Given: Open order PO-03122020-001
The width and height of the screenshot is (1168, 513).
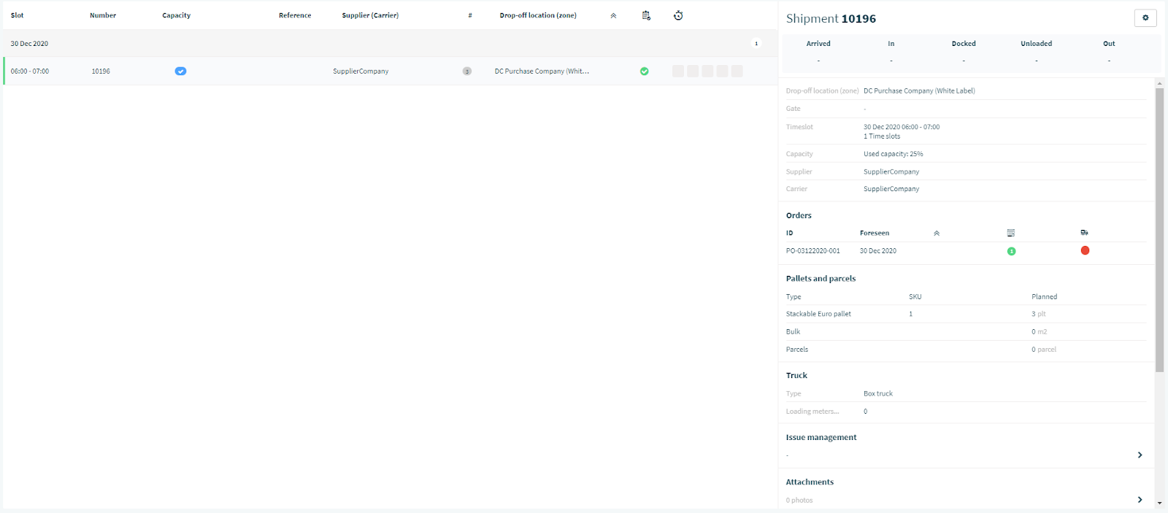Looking at the screenshot, I should coord(813,251).
